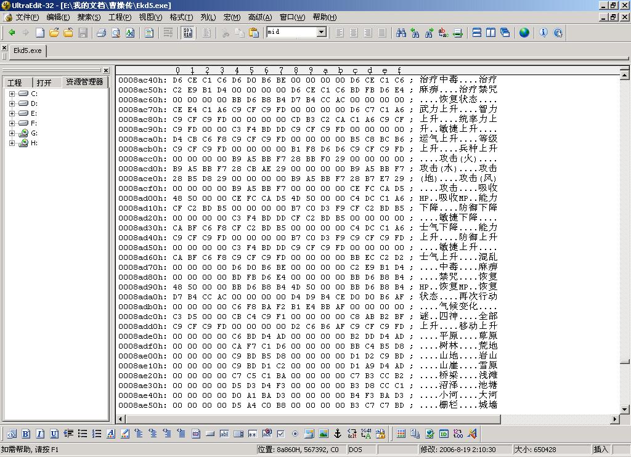Click the Find binoculars icon
Screen dimensions: 631x457
[x=401, y=33]
